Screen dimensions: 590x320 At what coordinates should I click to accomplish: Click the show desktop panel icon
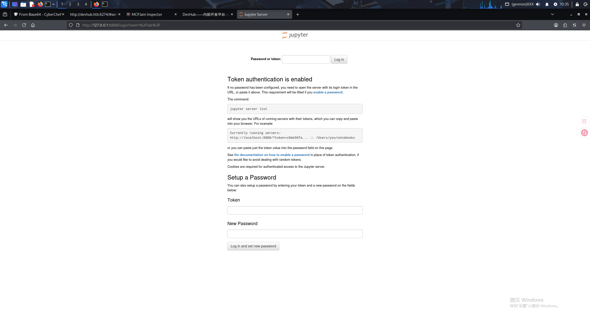tap(15, 4)
